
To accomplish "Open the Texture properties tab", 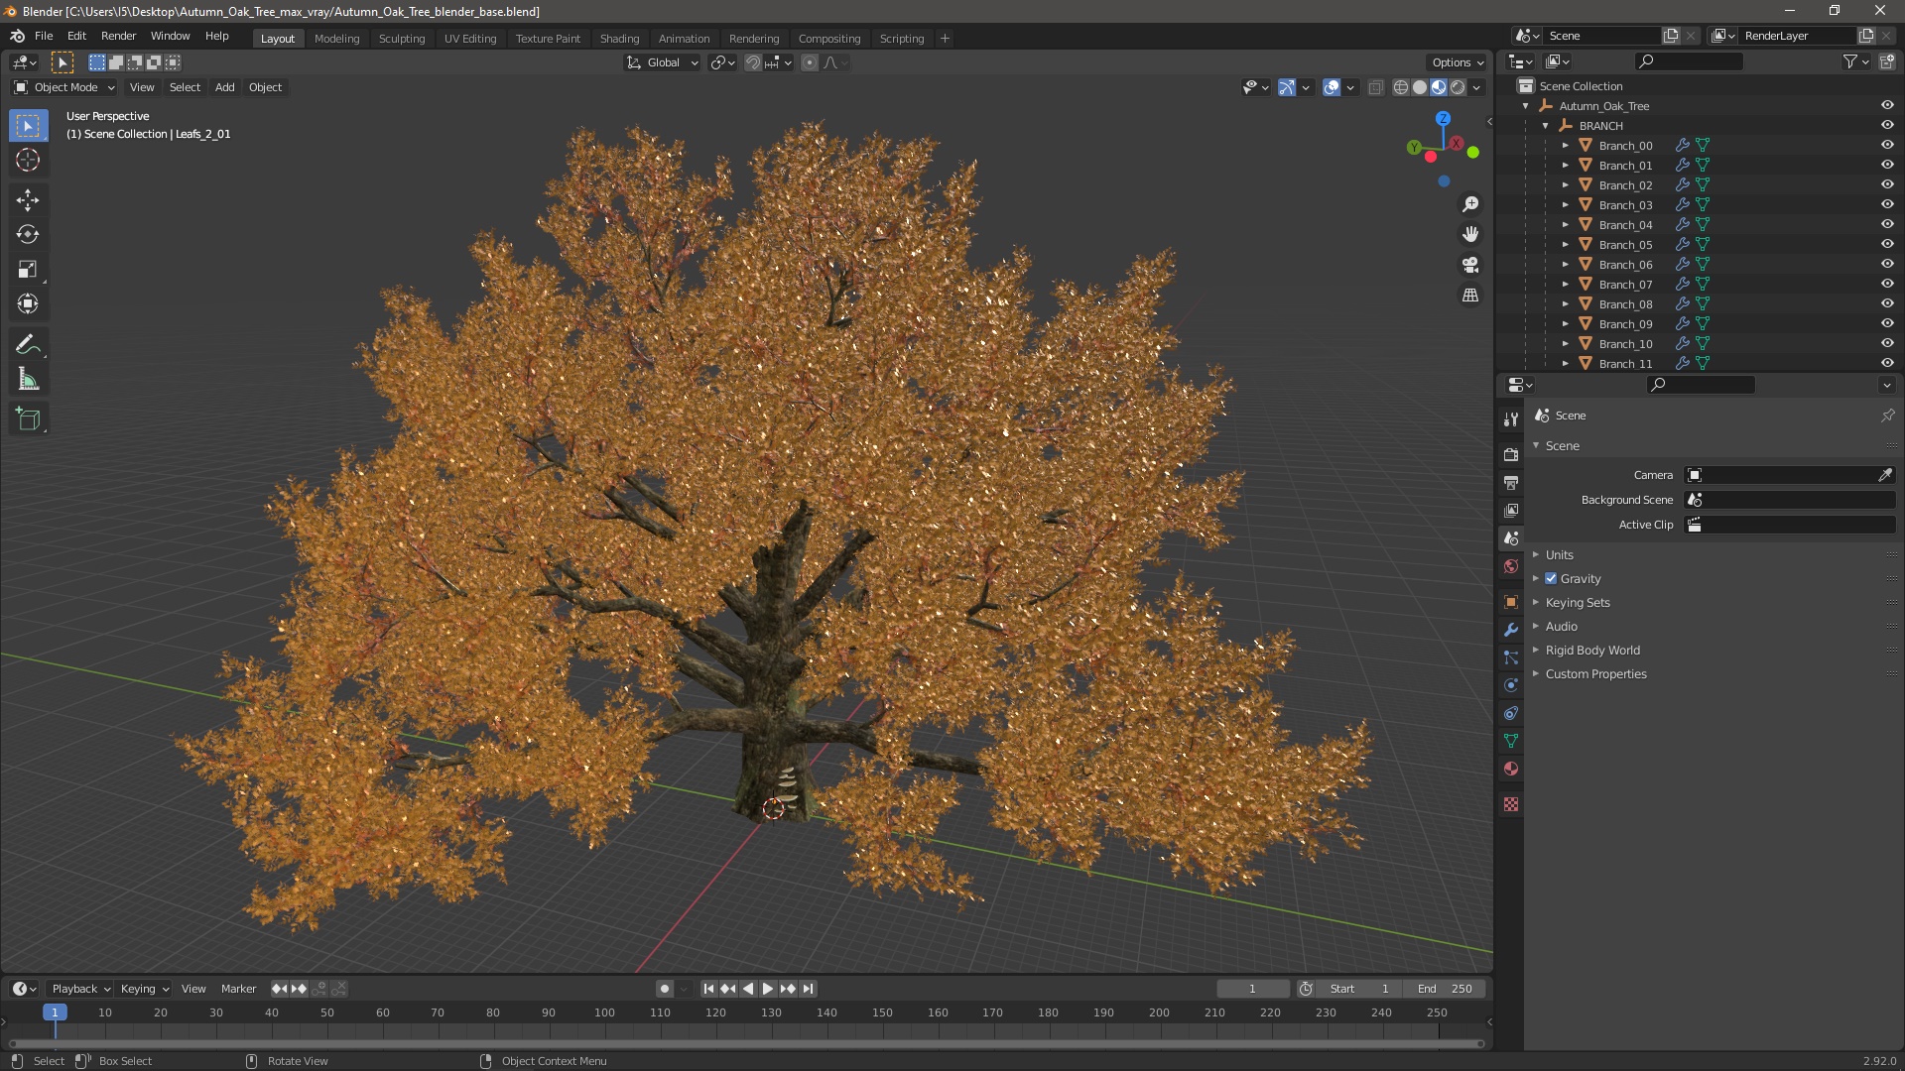I will (x=1511, y=804).
